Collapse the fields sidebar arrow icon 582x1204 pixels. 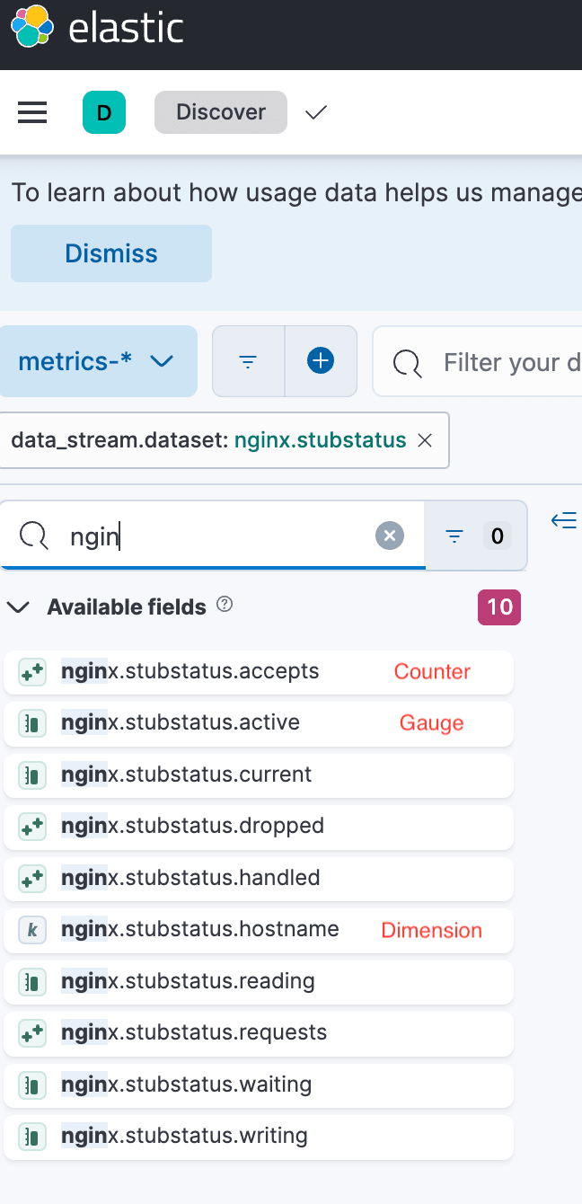pyautogui.click(x=563, y=520)
